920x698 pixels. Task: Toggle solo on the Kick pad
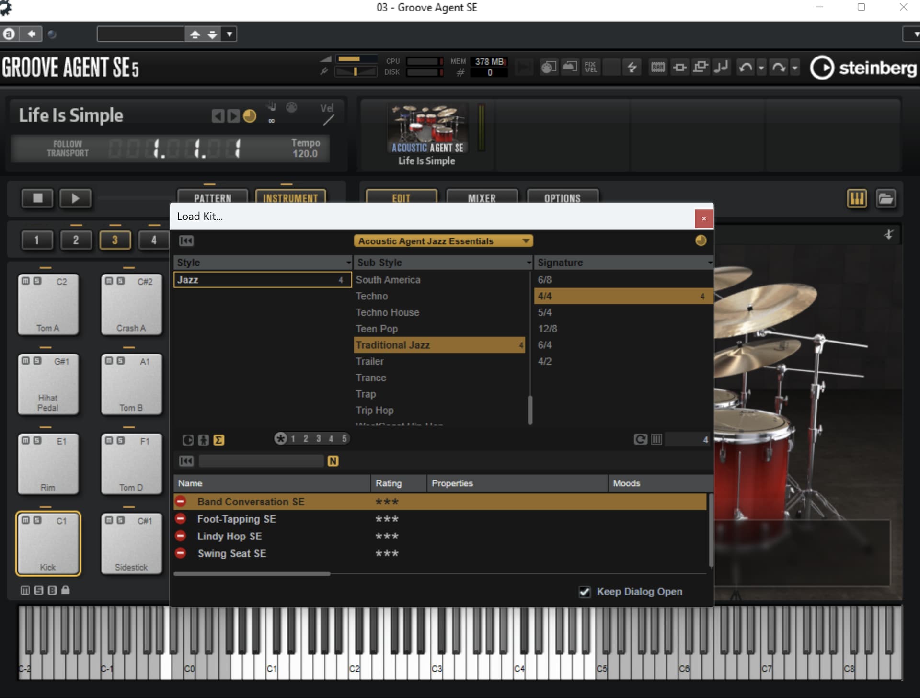37,520
